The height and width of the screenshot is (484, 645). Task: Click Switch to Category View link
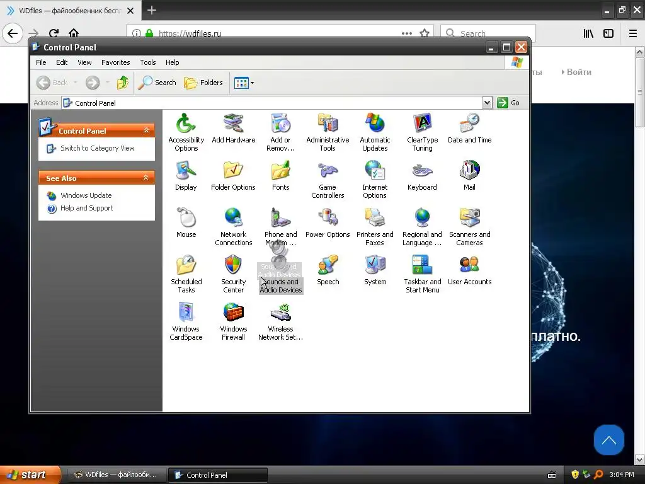98,148
